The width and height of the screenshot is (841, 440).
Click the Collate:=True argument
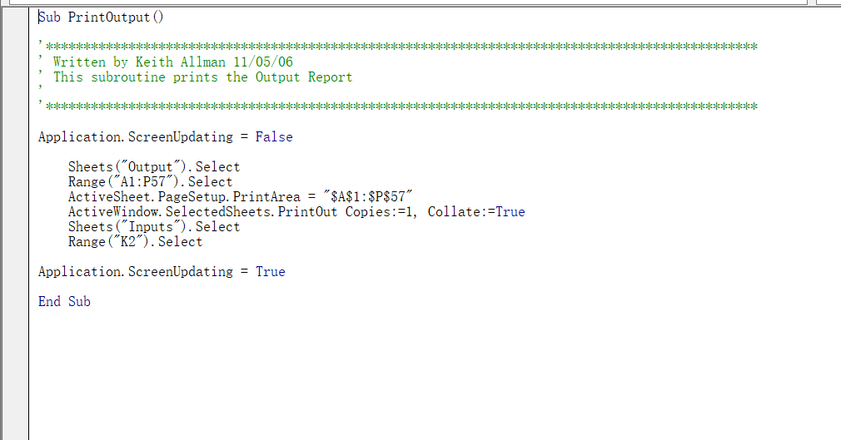click(476, 212)
